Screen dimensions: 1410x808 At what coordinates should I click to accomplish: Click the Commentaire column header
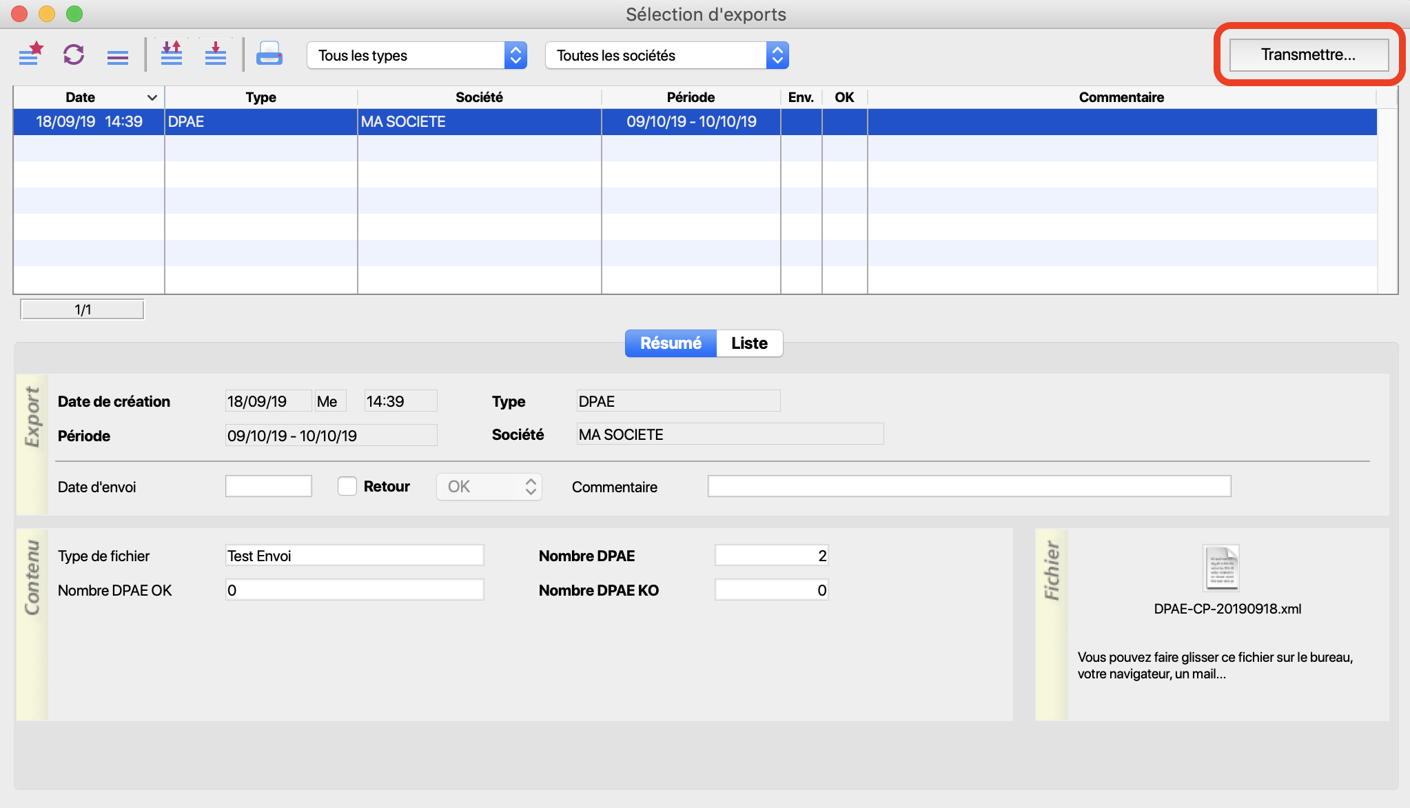[1122, 97]
